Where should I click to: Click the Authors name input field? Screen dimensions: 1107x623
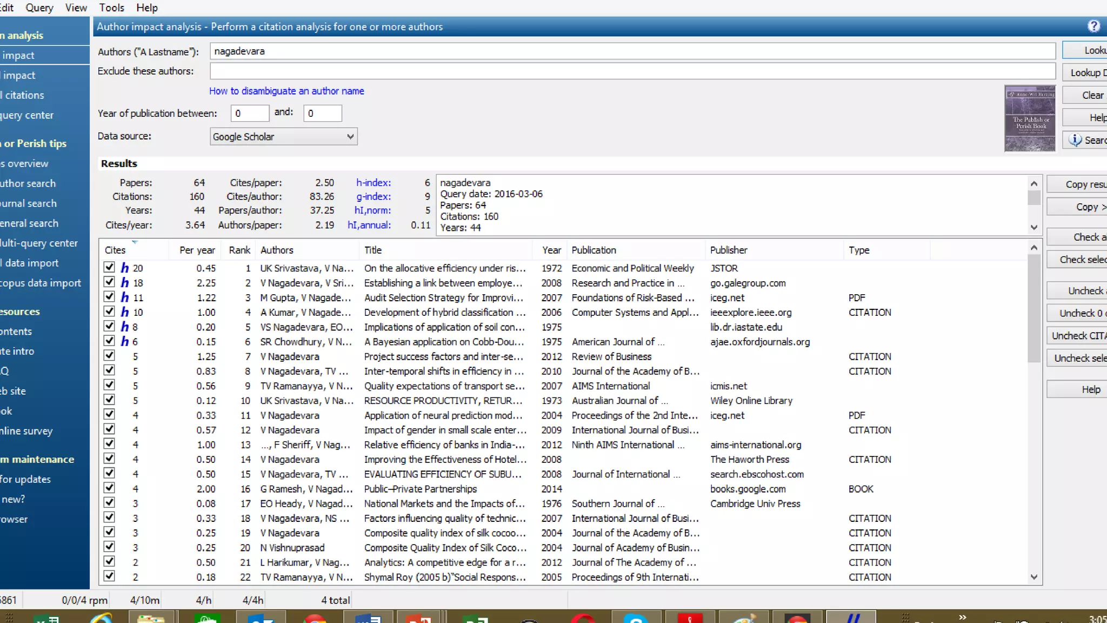tap(632, 51)
